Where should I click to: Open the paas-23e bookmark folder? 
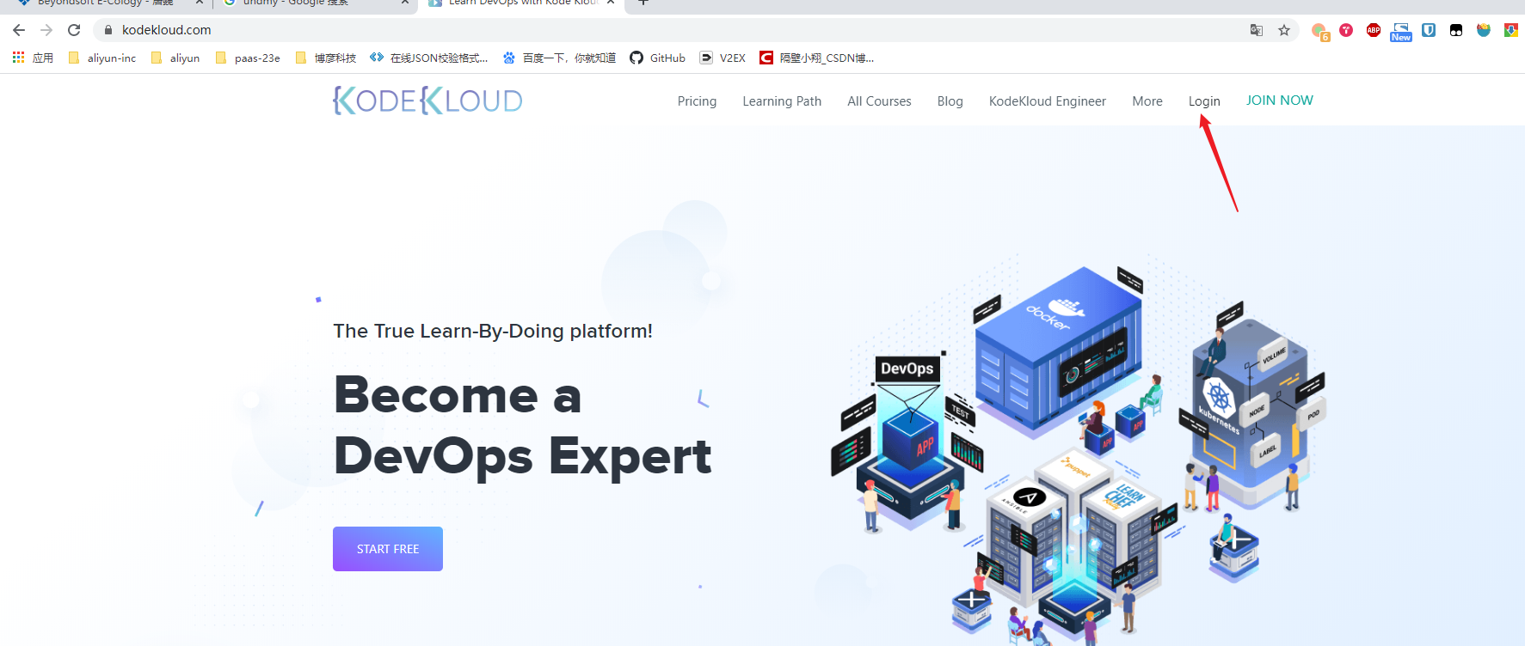[x=248, y=58]
